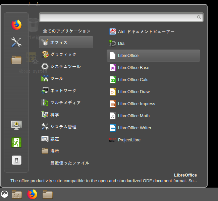Click the システム管理 tools icon
Screen dimensions: 218x201
coord(45,127)
